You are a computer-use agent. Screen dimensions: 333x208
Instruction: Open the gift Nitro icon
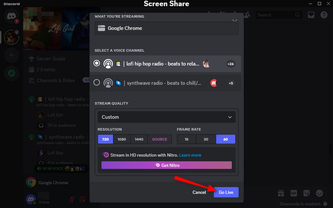point(281,193)
